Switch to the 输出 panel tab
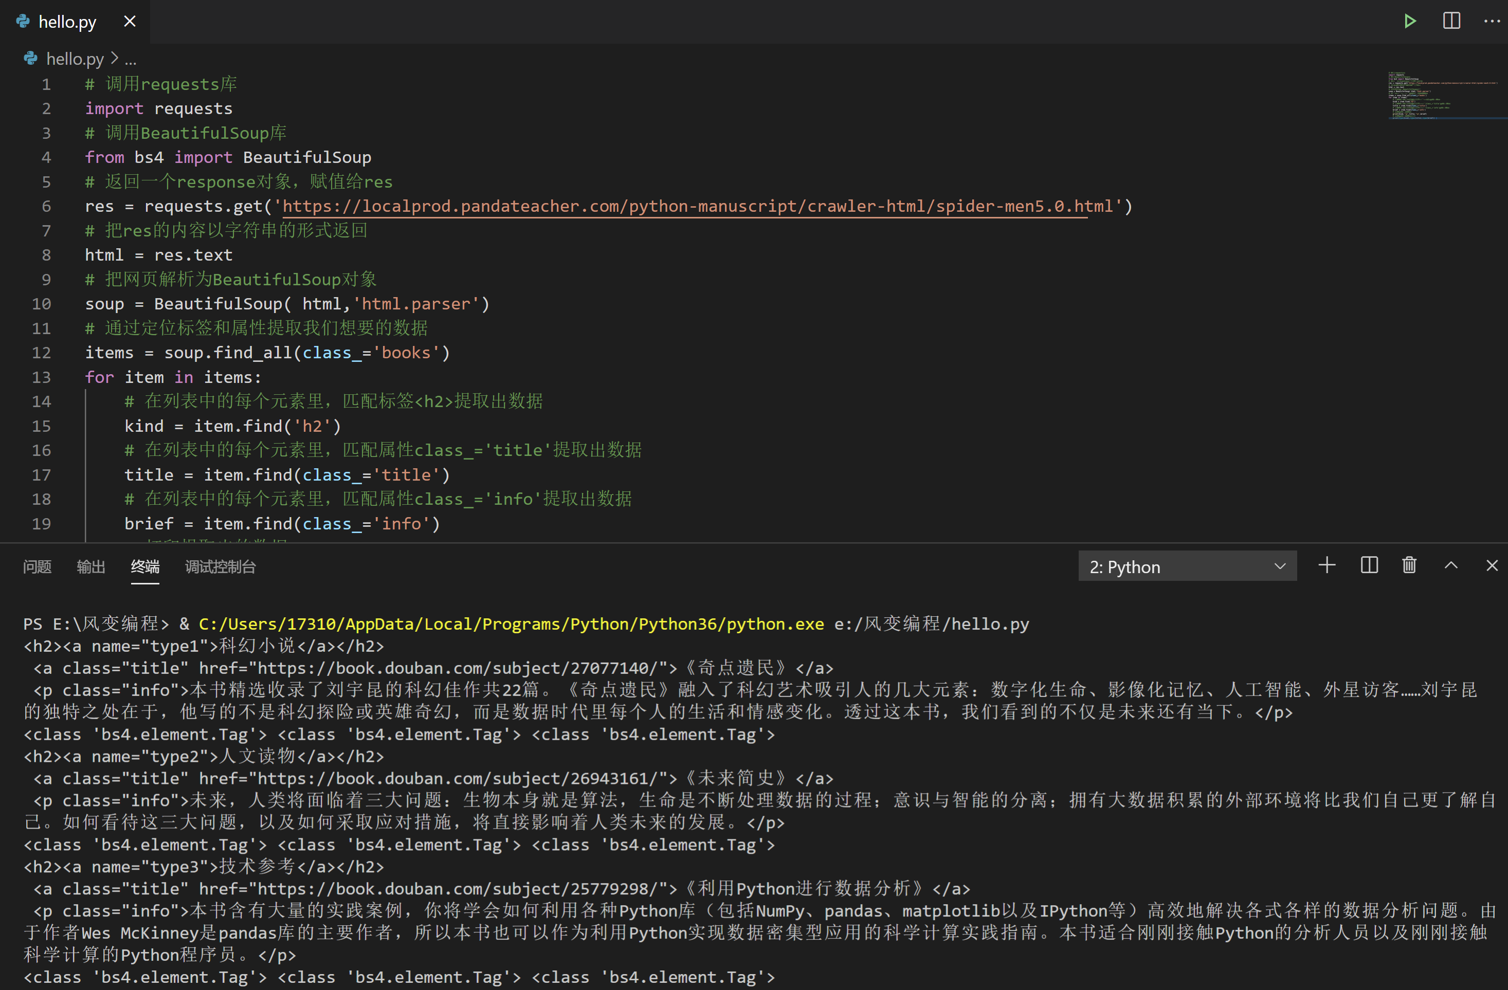Screen dimensions: 1508x990 tap(91, 567)
